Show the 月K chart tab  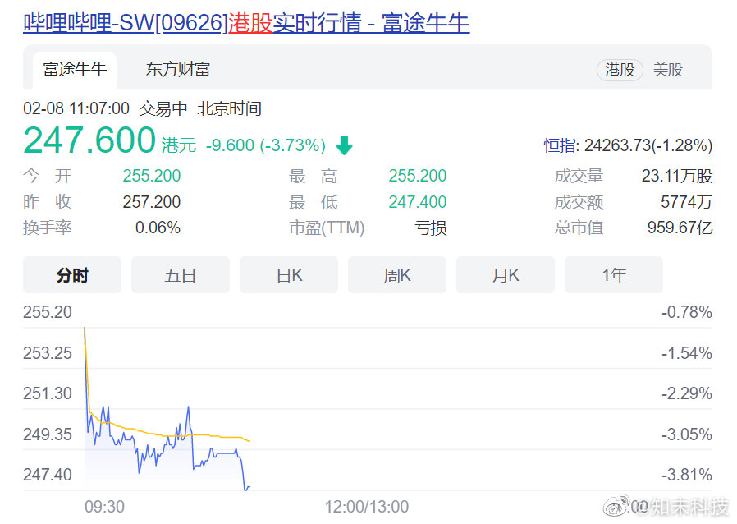click(x=506, y=274)
